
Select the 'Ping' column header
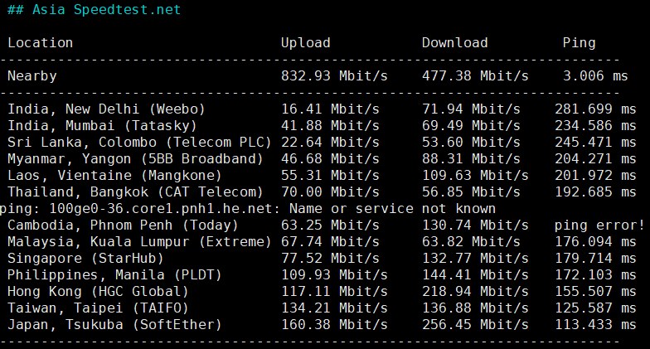(x=579, y=43)
